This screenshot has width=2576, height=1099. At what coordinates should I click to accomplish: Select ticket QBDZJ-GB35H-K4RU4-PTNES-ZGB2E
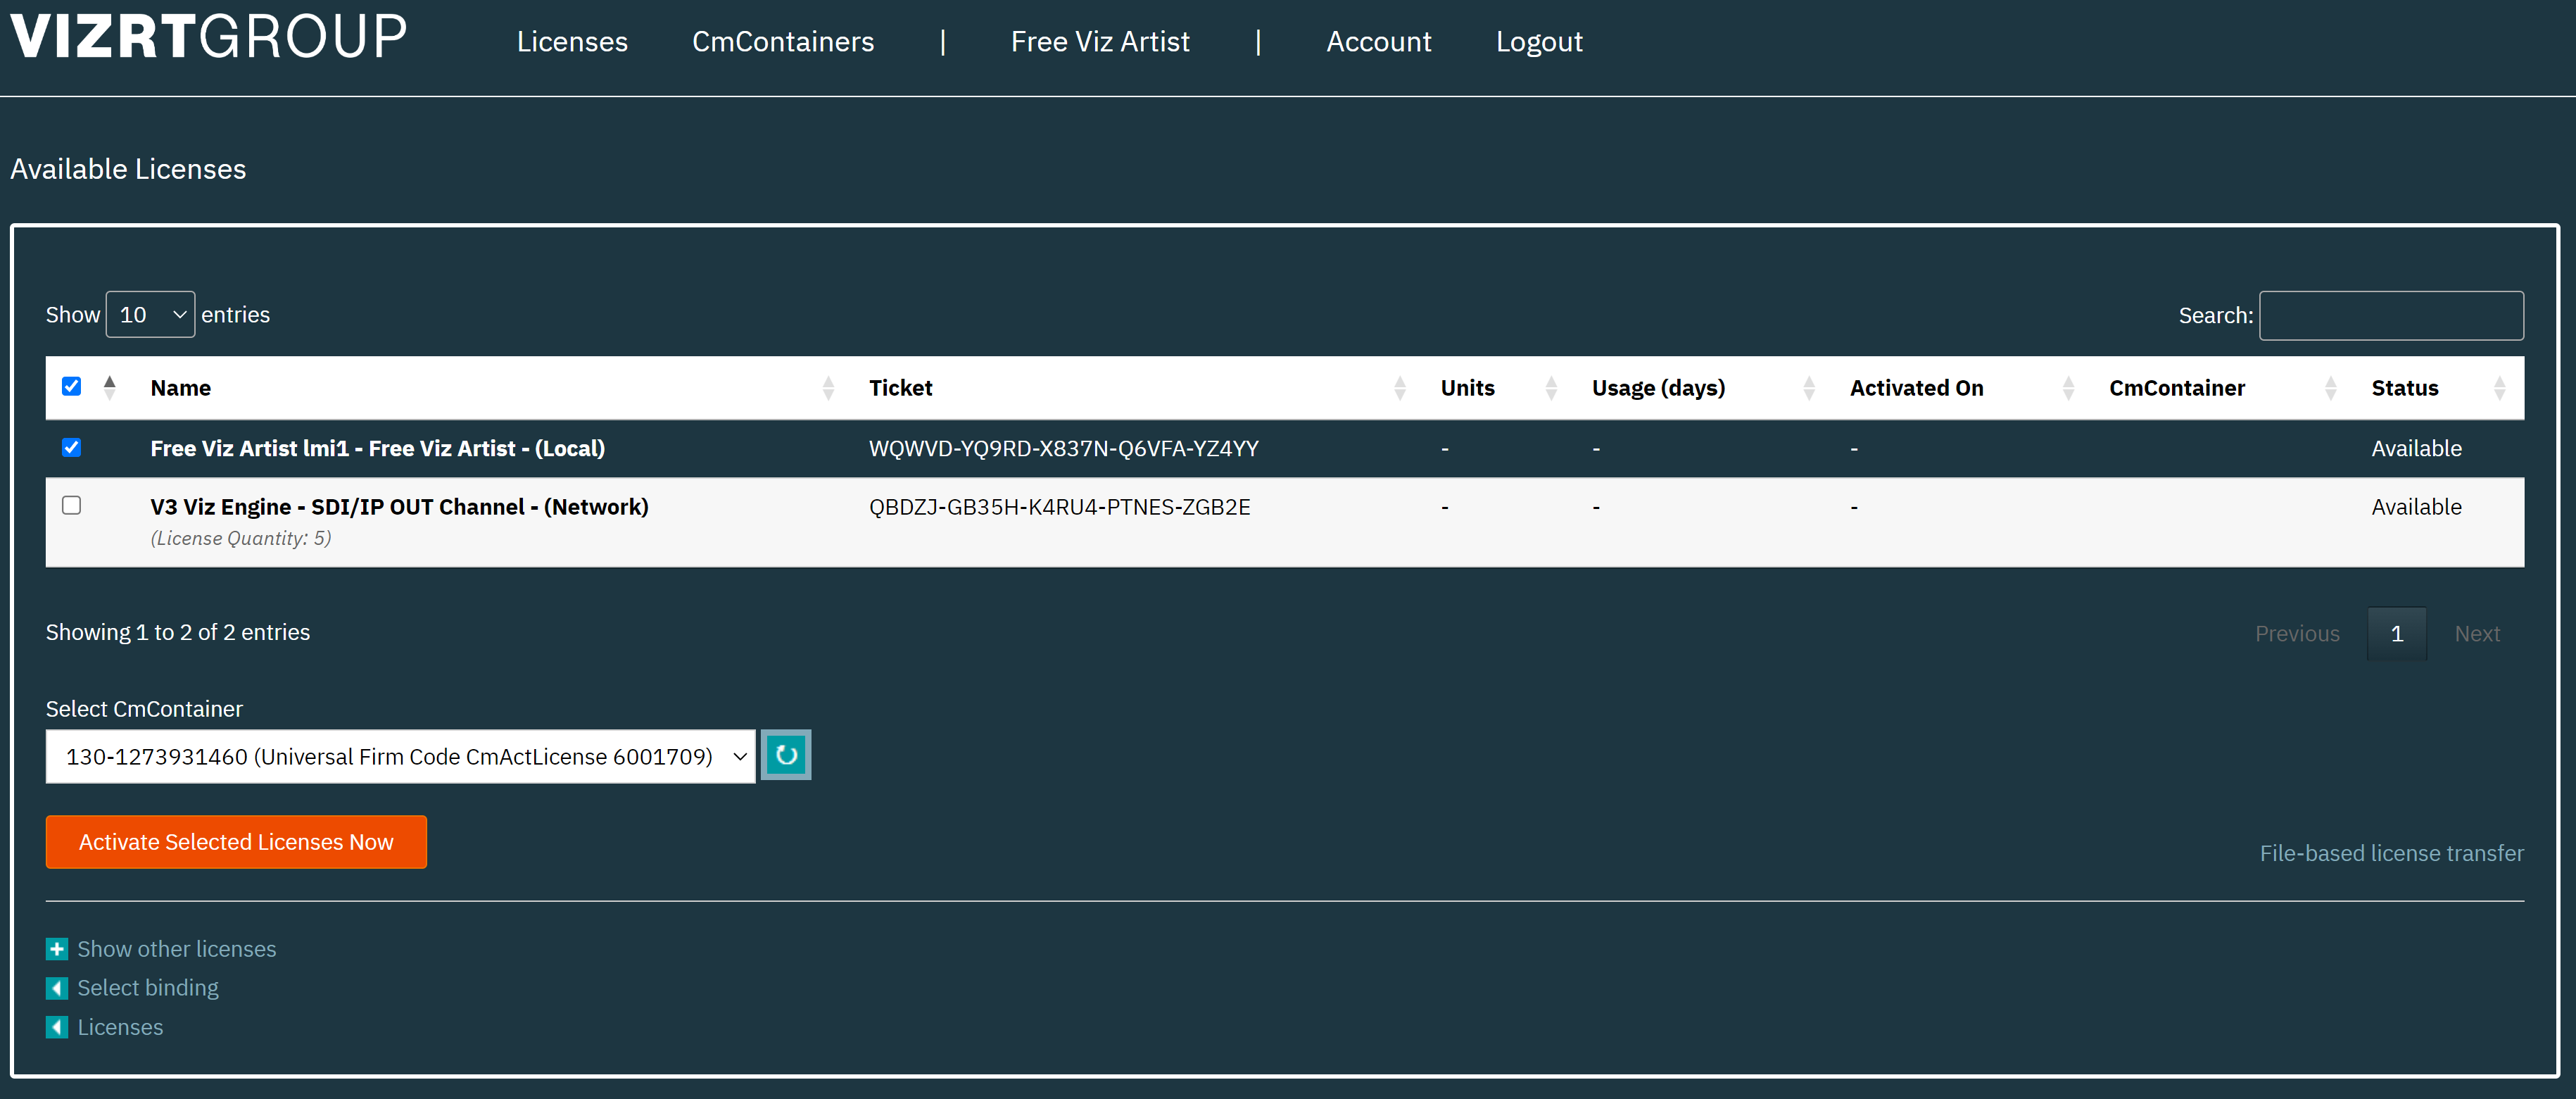tap(1059, 507)
